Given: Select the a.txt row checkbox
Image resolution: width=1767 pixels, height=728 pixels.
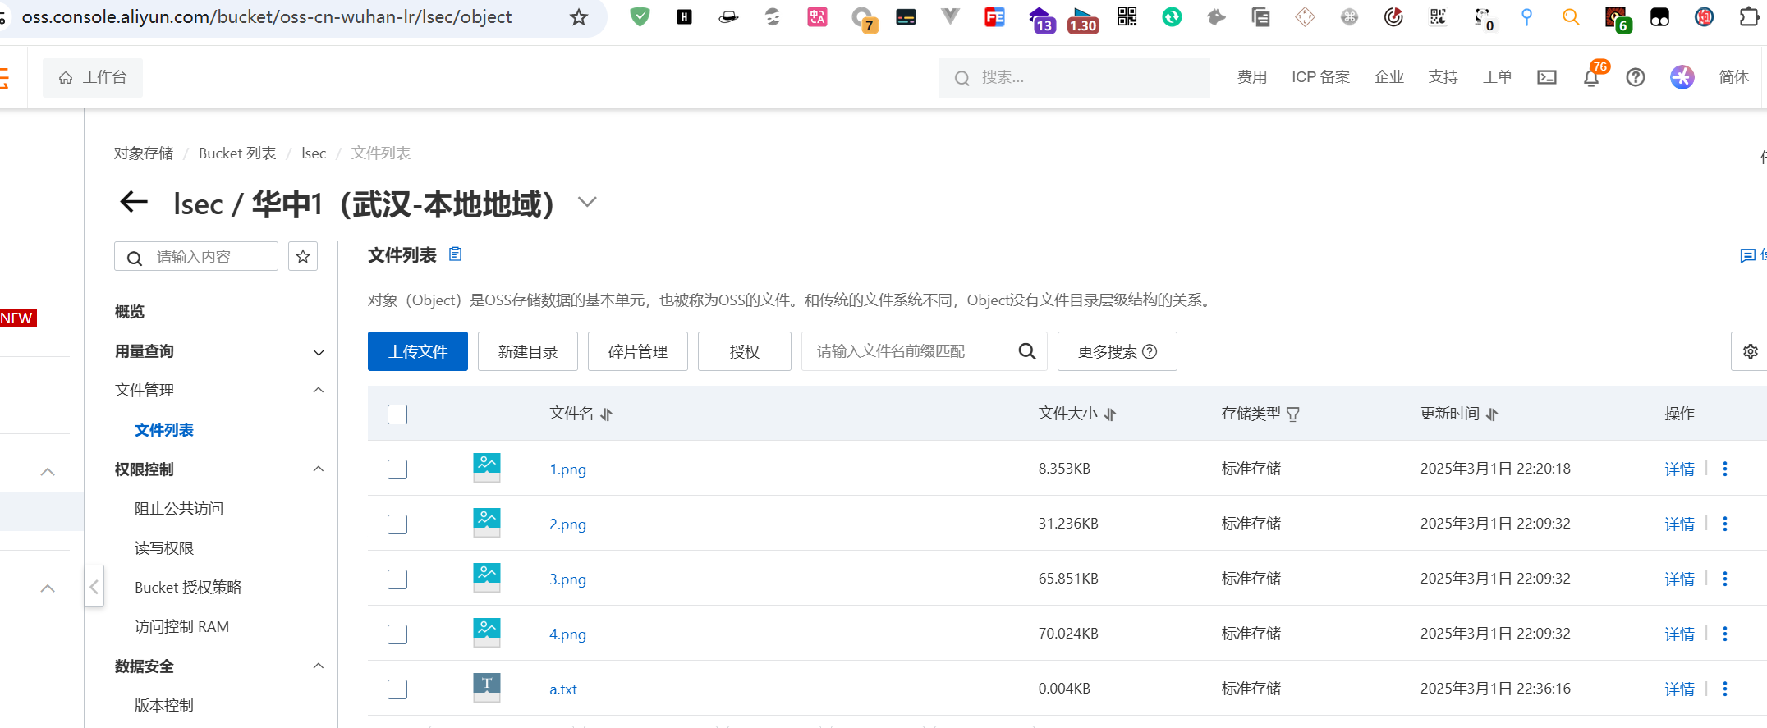Looking at the screenshot, I should [397, 689].
